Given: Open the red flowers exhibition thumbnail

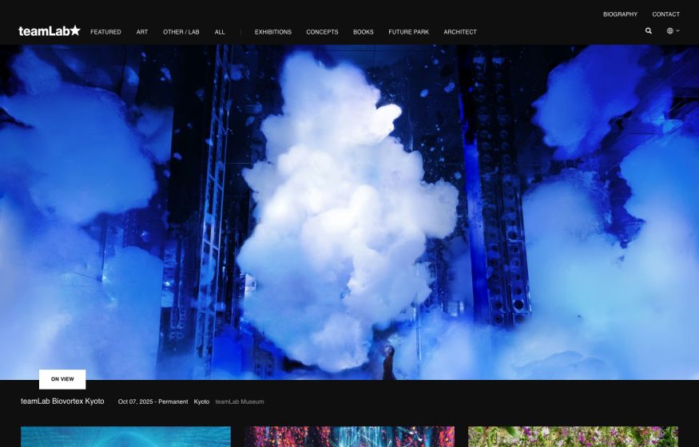Looking at the screenshot, I should click(x=350, y=437).
